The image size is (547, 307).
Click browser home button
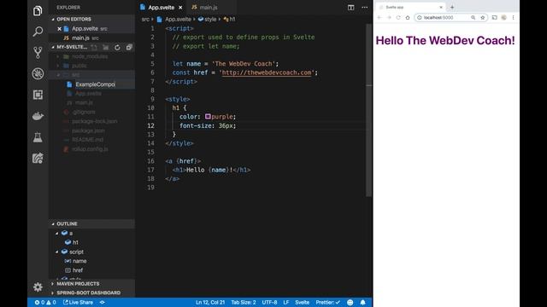coord(408,17)
